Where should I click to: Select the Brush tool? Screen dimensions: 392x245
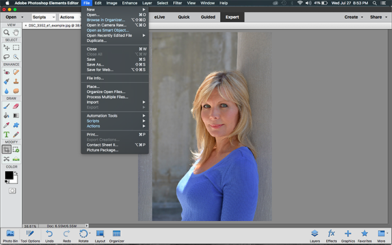(7, 106)
